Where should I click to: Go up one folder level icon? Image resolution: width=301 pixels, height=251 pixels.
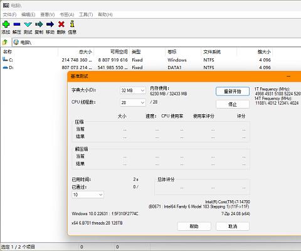click(x=5, y=42)
